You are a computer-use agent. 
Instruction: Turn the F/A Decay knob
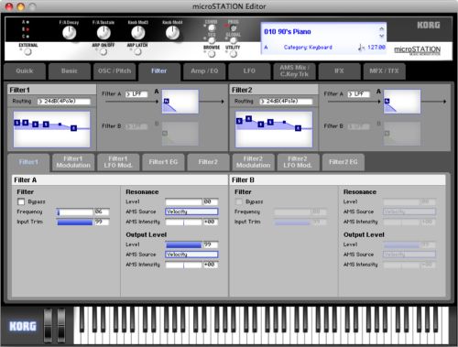coord(70,33)
